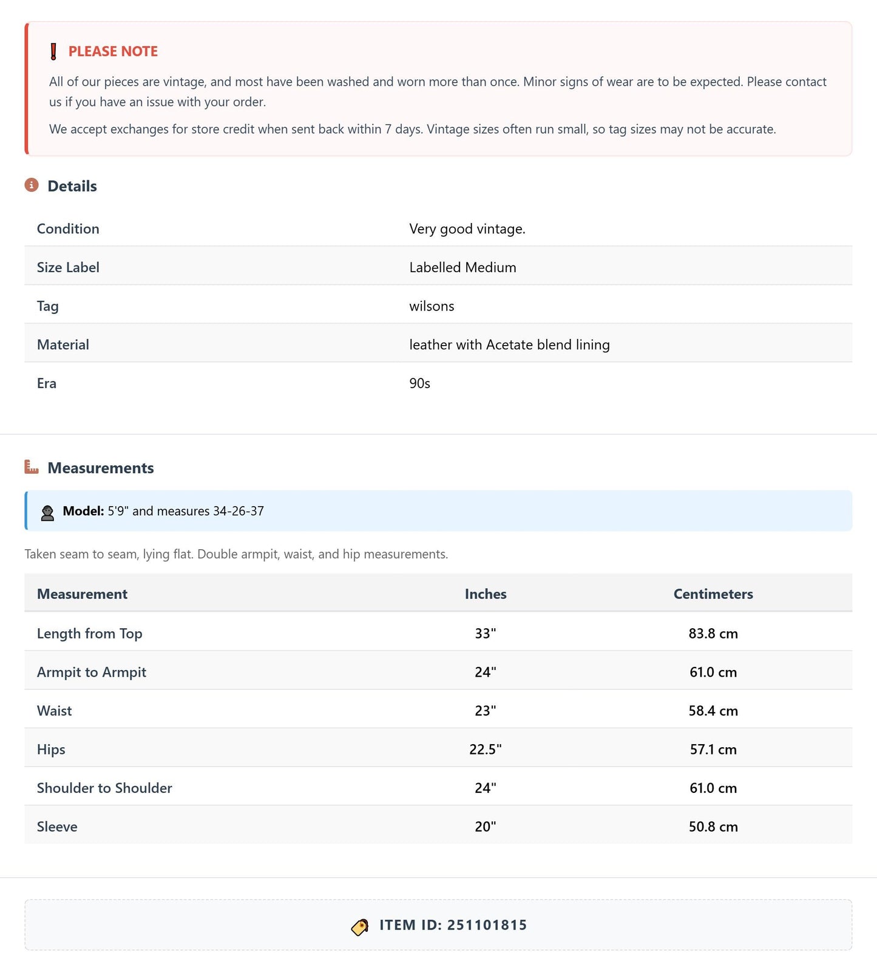Click the Measurement column header
This screenshot has height=972, width=877.
click(x=82, y=594)
